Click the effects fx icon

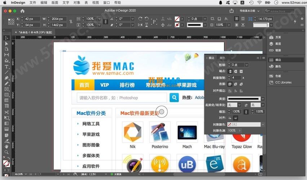[x=226, y=19]
